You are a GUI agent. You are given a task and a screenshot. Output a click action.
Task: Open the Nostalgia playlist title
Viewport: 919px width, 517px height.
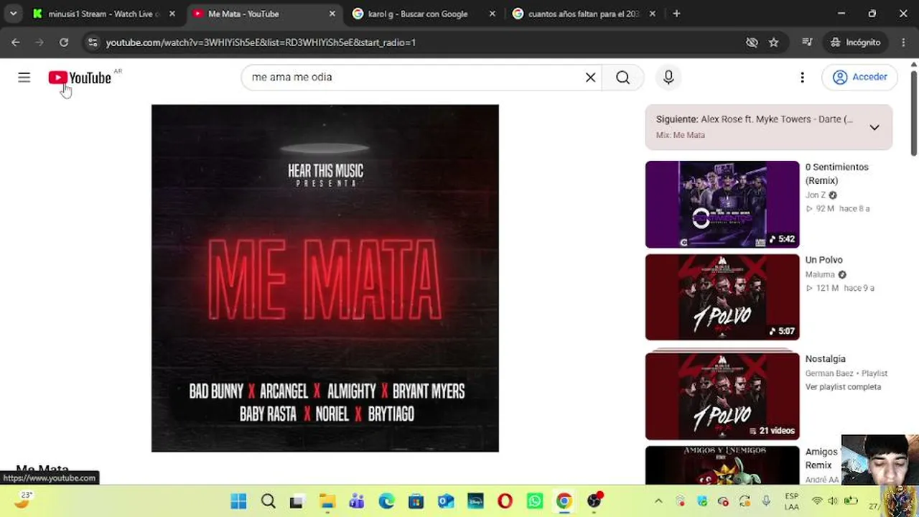pos(825,359)
